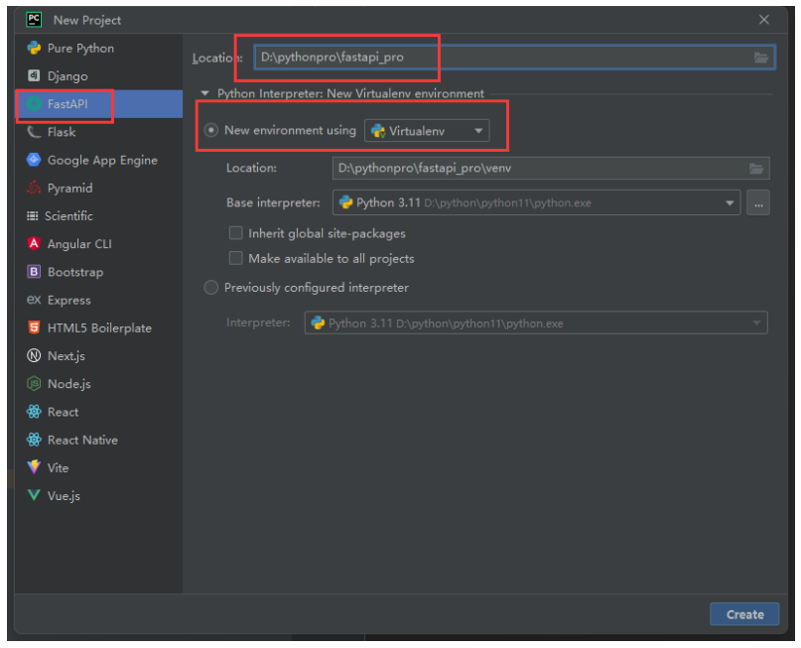The image size is (801, 648).
Task: Select React Native project type label
Action: coord(82,441)
